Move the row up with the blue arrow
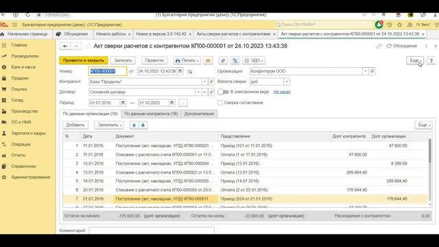Screen dimensions: 439x247 134,125
